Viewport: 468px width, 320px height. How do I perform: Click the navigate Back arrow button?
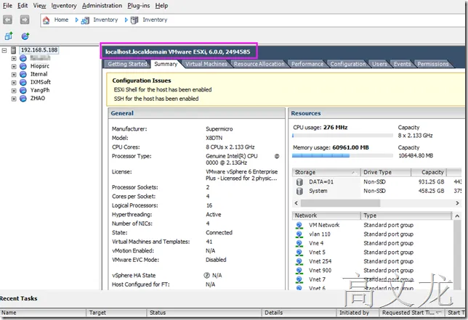click(7, 20)
